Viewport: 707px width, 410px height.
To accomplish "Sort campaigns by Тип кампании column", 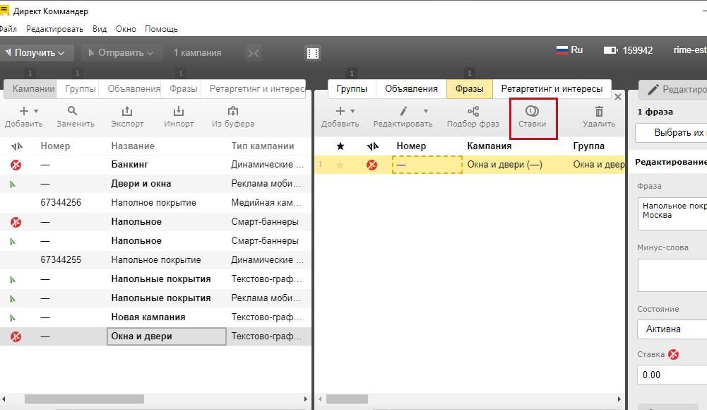I will point(263,146).
